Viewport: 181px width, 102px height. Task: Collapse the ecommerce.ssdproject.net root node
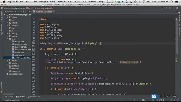[5, 15]
